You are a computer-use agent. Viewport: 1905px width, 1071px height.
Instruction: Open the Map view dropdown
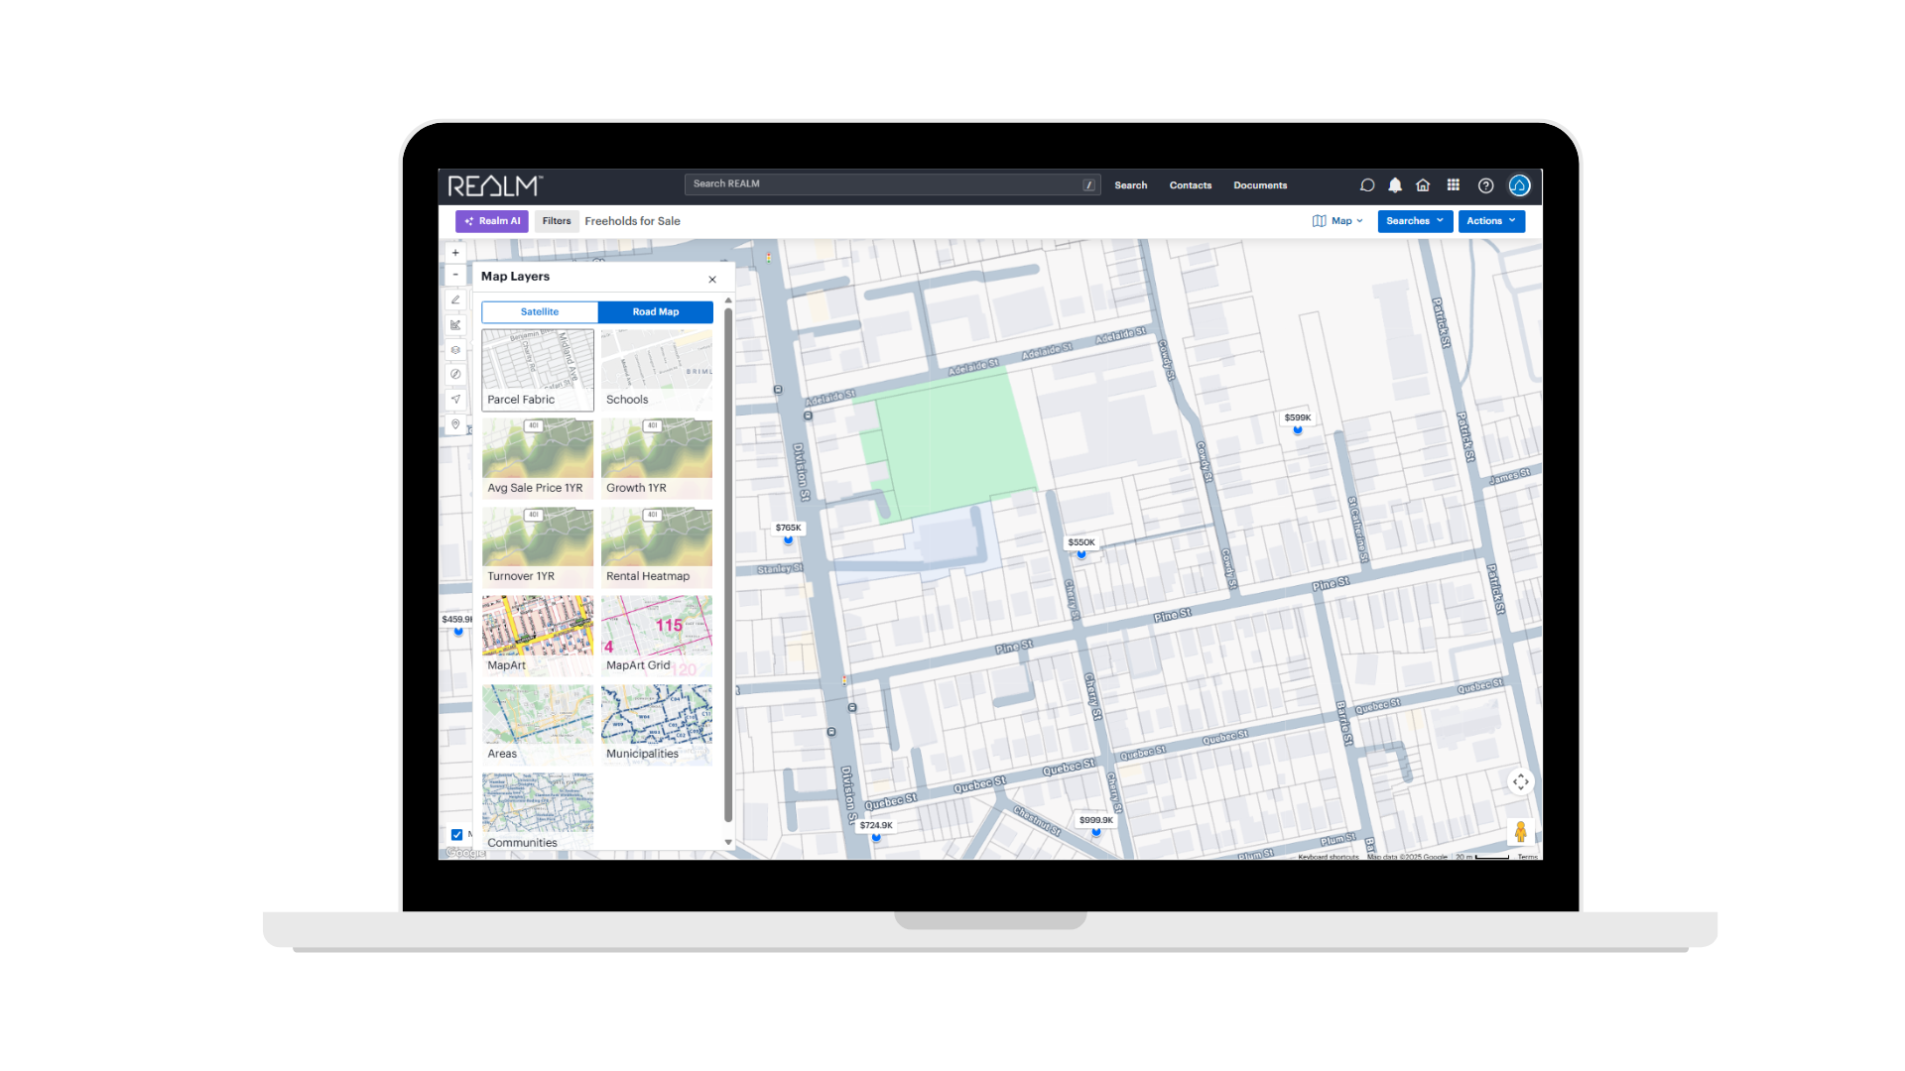(x=1337, y=220)
